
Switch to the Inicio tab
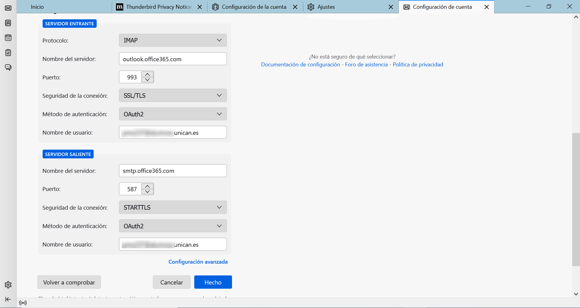[64, 7]
